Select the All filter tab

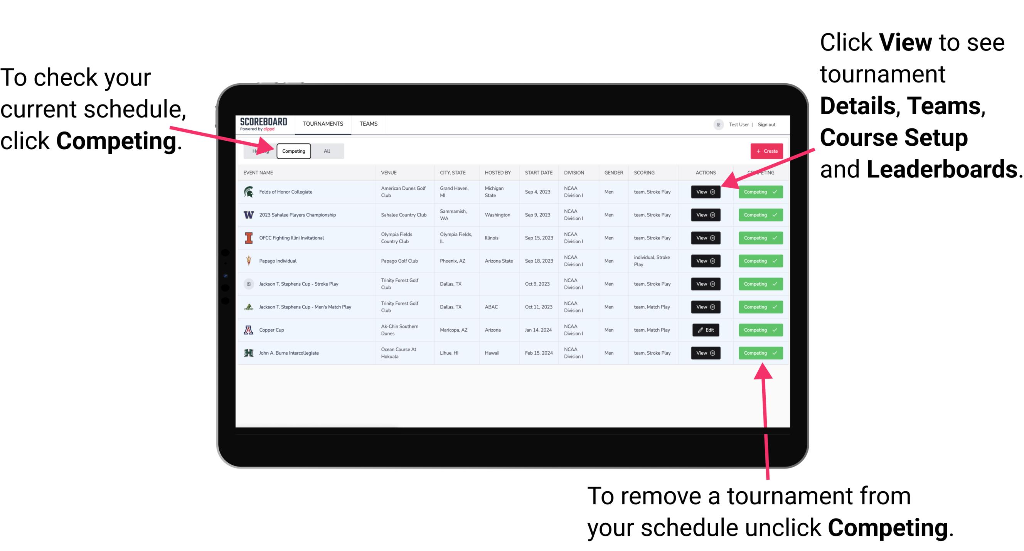tap(325, 151)
